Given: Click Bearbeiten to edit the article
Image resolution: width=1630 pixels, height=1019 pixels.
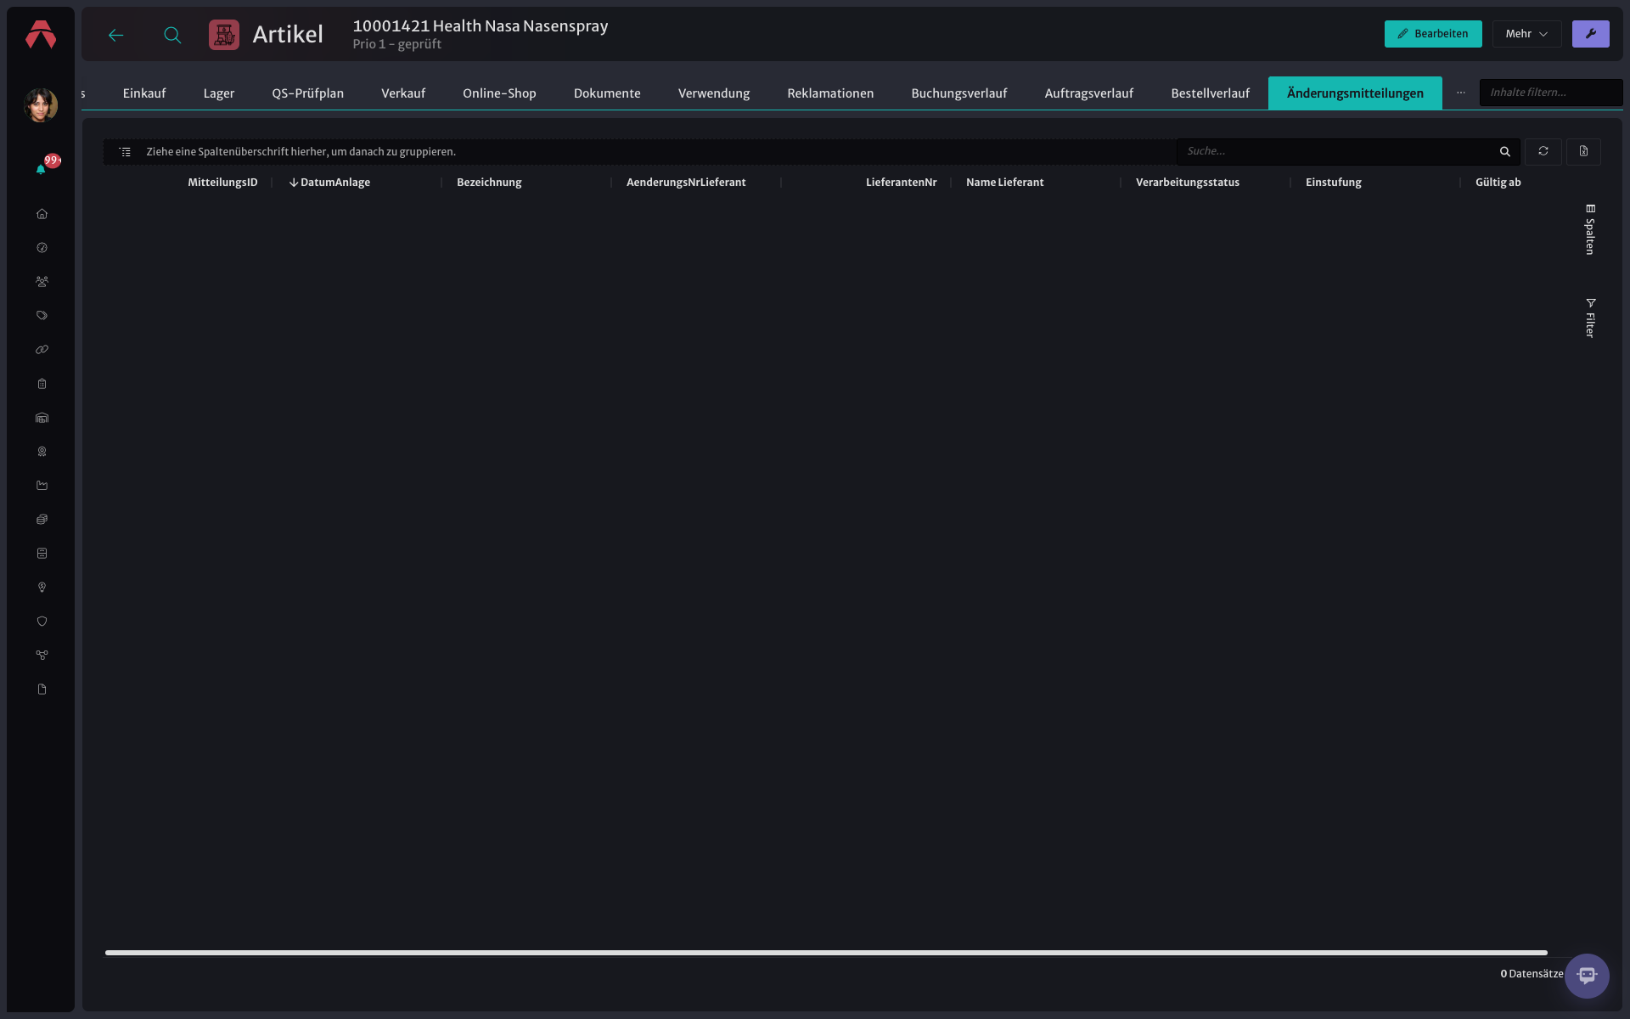Looking at the screenshot, I should pyautogui.click(x=1433, y=34).
